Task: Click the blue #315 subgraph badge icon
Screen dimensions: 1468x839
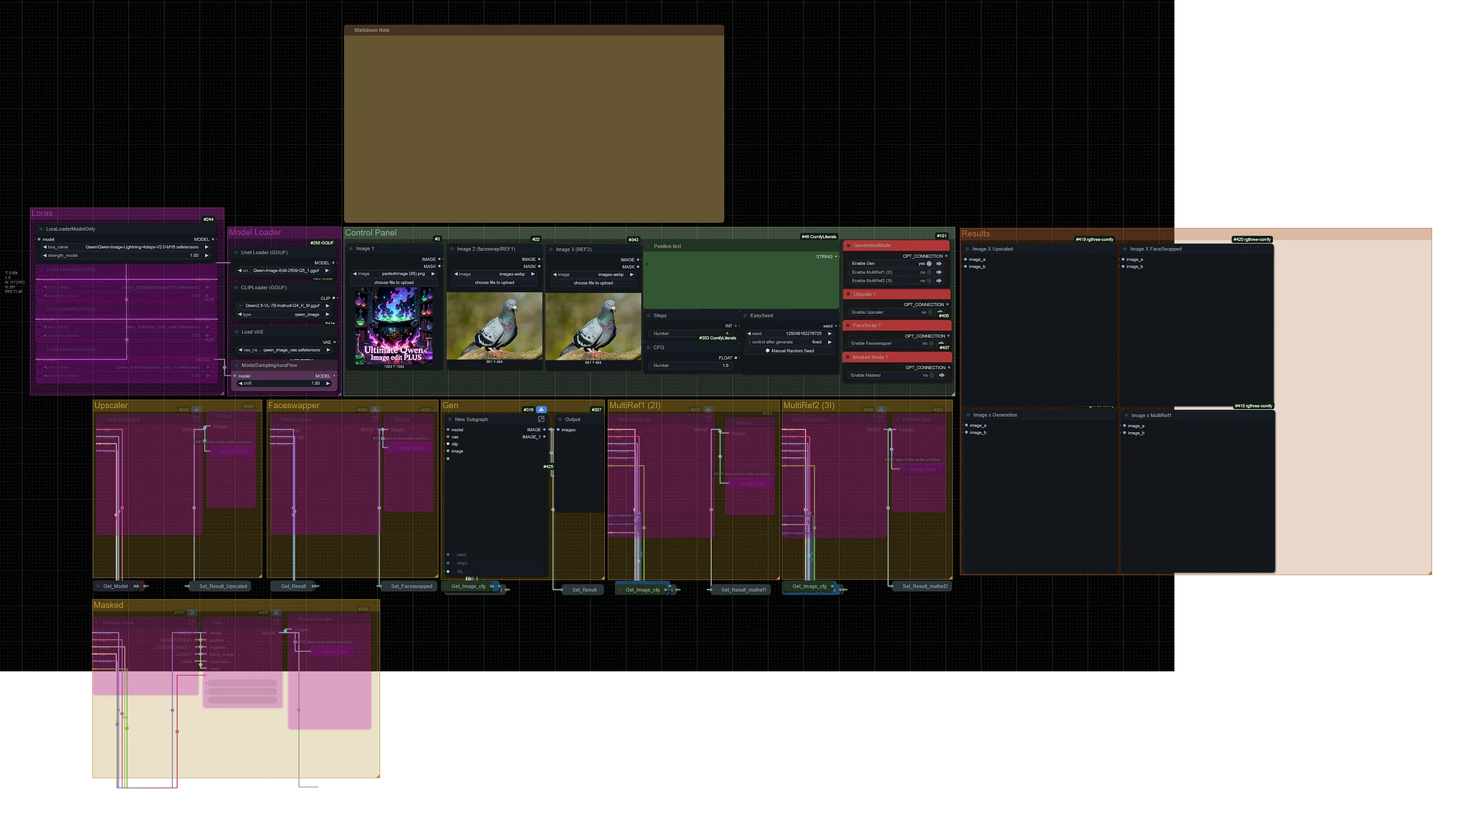Action: pos(541,410)
